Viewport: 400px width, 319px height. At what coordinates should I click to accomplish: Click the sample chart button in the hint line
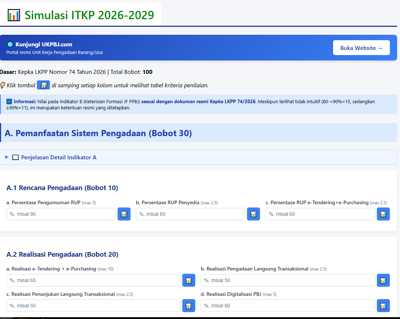(x=43, y=85)
